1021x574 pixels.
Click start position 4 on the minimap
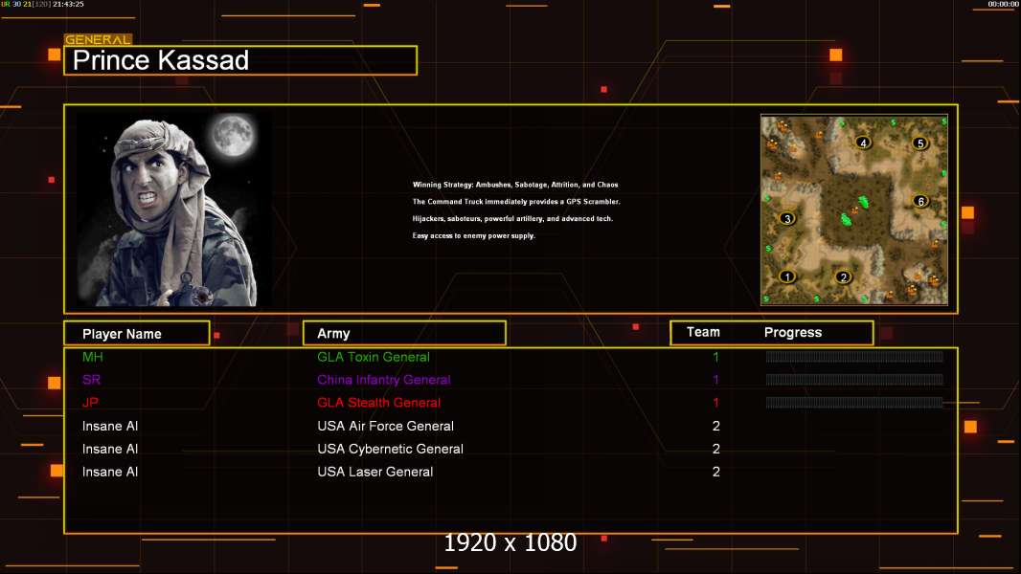(x=863, y=143)
